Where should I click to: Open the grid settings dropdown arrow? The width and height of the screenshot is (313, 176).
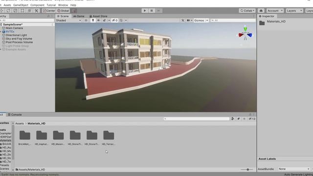click(126, 21)
